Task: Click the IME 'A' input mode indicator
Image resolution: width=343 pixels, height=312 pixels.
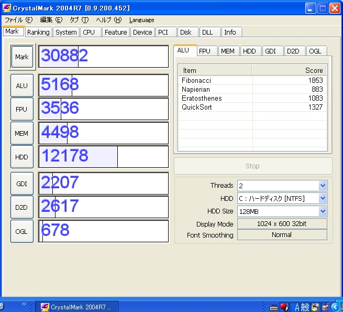Action: point(297,307)
